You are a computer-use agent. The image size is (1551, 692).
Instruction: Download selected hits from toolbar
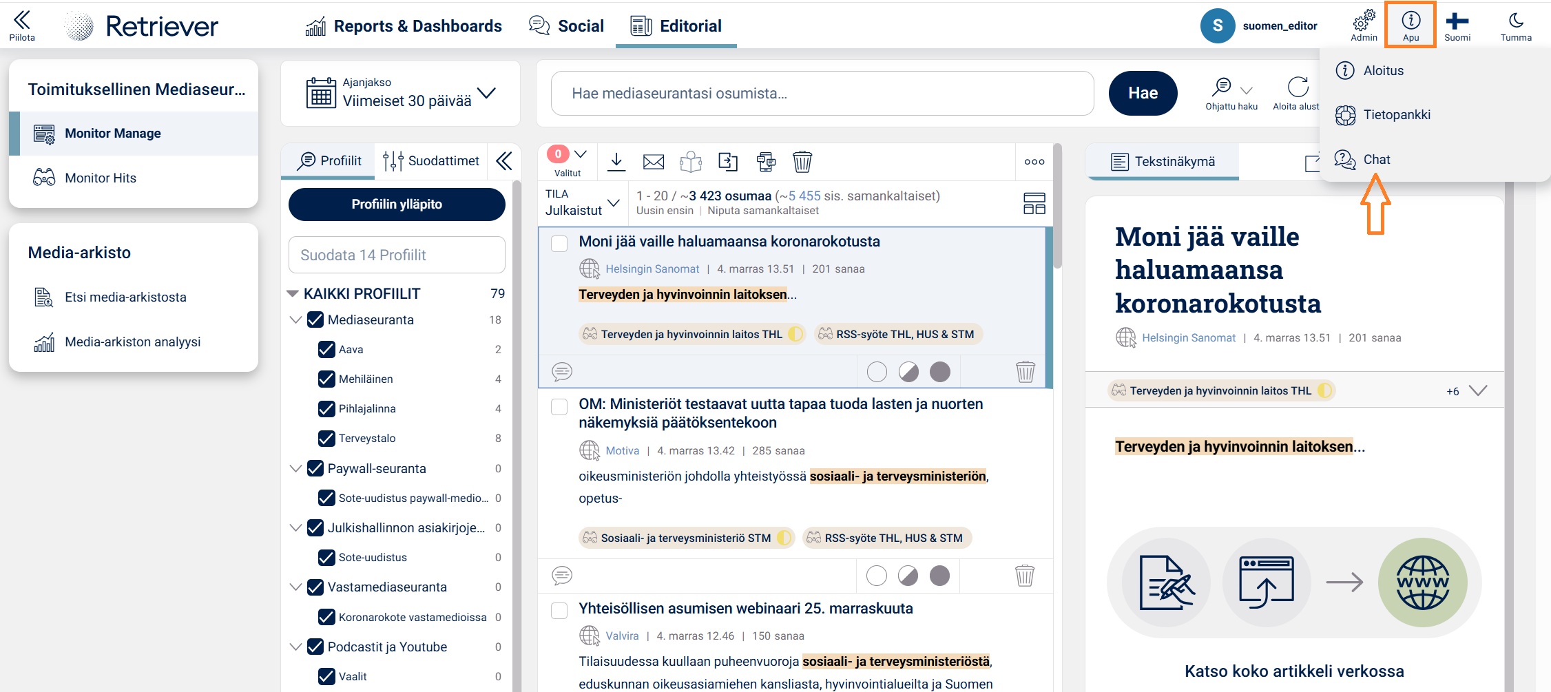pos(616,162)
